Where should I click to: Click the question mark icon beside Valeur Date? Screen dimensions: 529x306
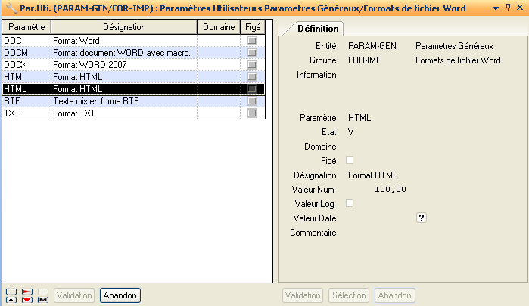point(422,218)
